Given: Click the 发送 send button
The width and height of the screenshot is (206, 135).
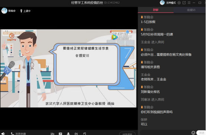Looking at the screenshot, I should coord(201,133).
